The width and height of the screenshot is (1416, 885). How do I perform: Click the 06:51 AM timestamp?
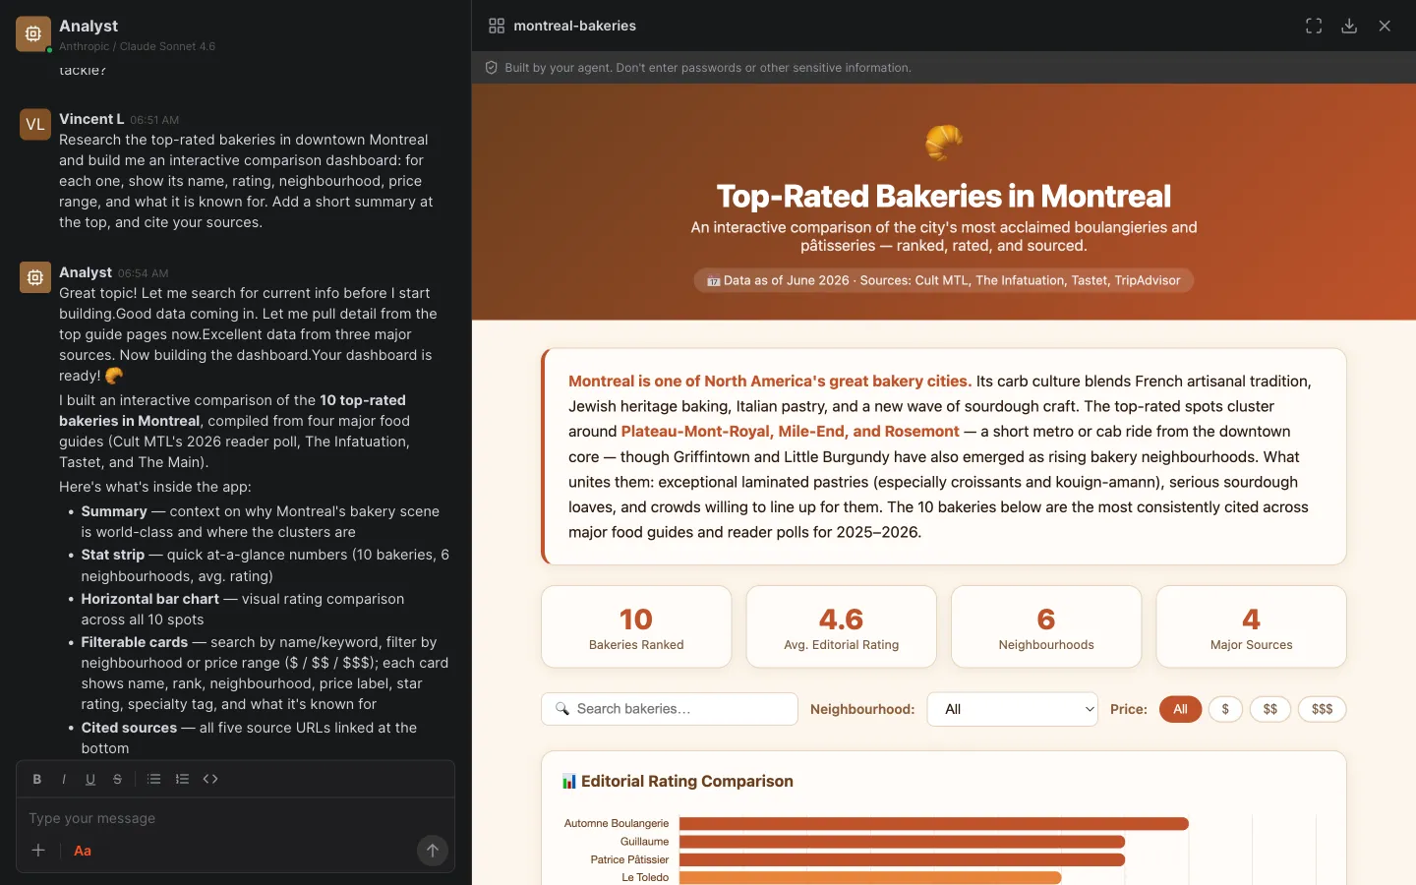pyautogui.click(x=154, y=120)
